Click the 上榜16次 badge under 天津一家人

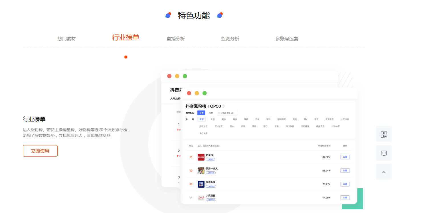[211, 173]
